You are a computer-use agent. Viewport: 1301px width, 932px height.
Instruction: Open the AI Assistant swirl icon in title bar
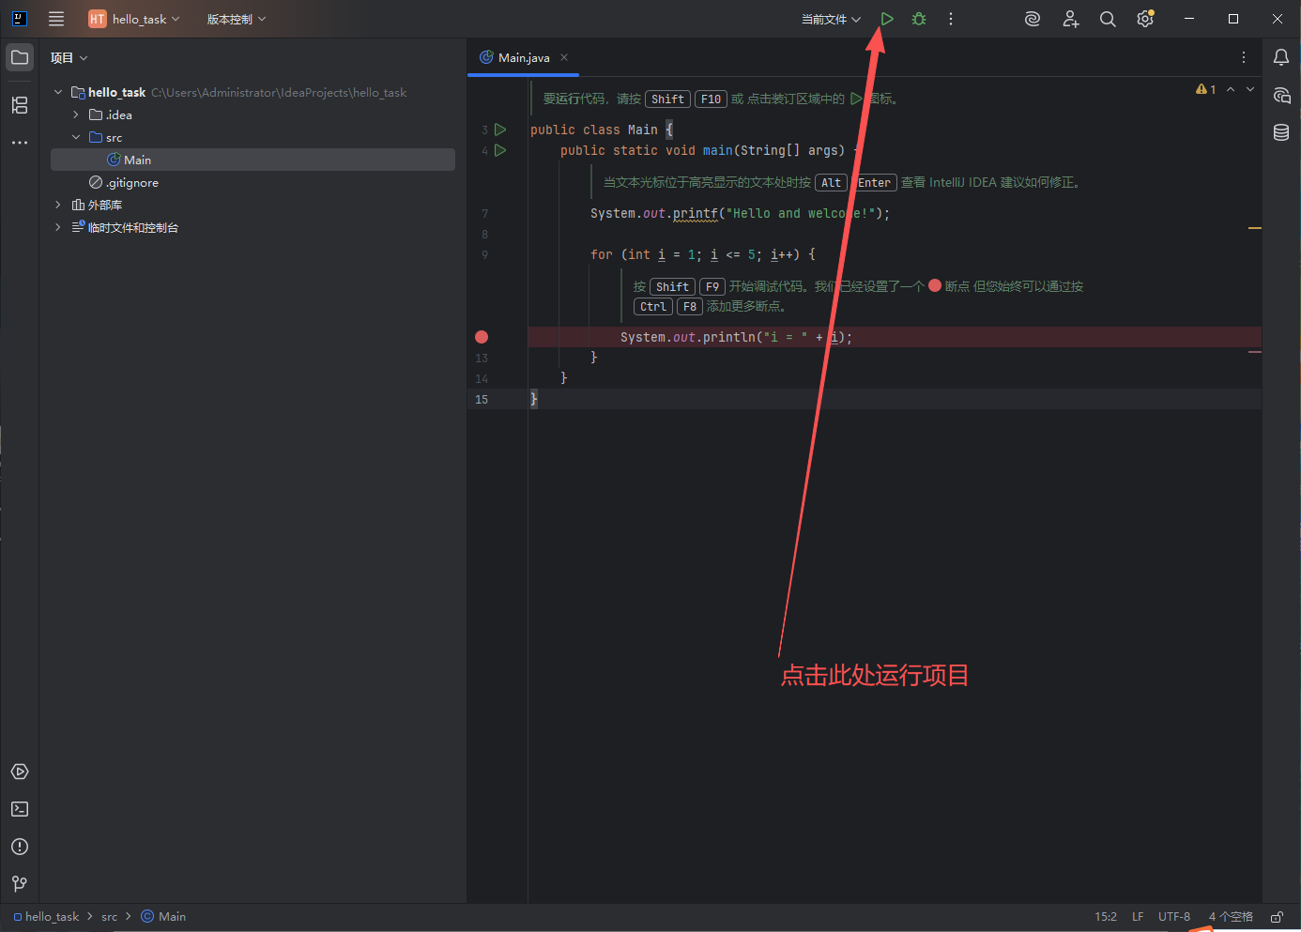click(x=1033, y=19)
